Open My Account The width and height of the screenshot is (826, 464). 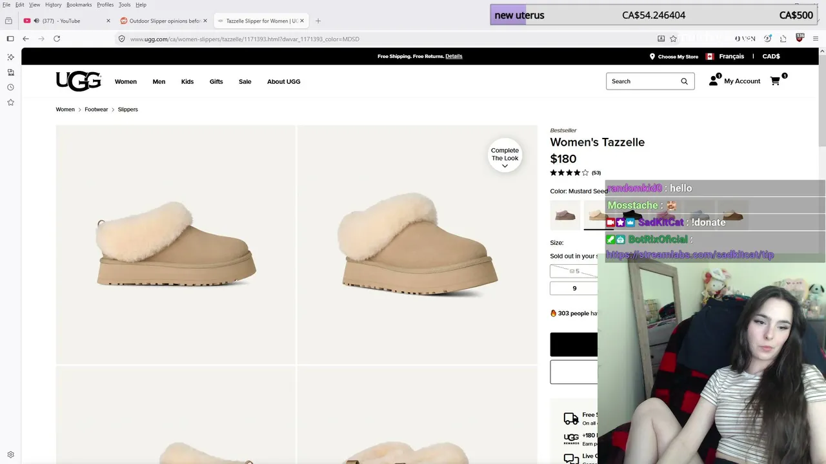(742, 81)
